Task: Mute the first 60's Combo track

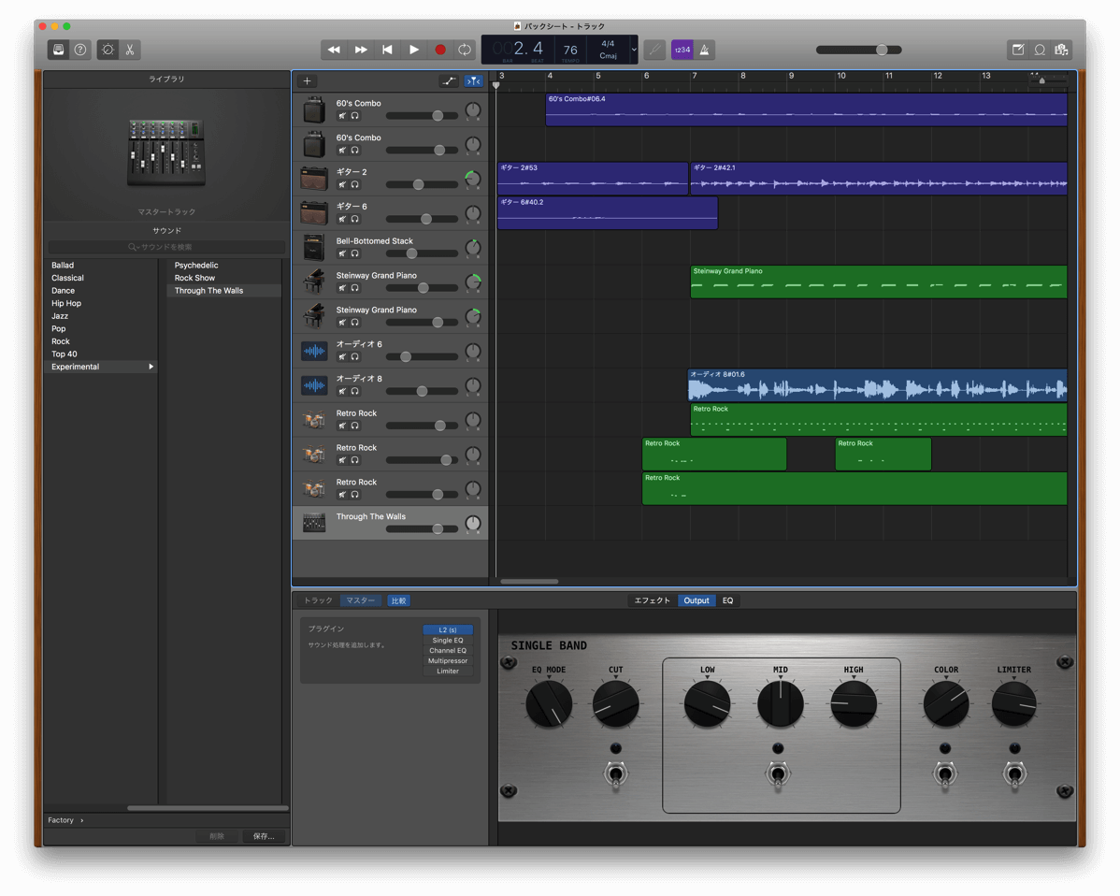Action: coord(342,116)
